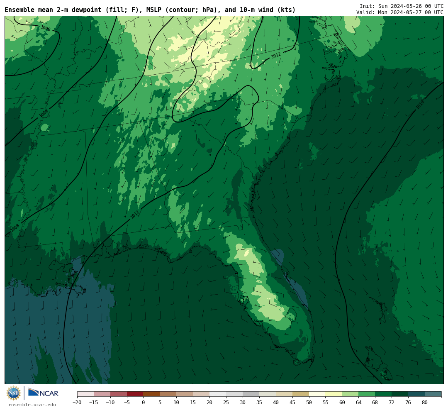Image resolution: width=448 pixels, height=410 pixels.
Task: Click the 0 colorbar tick label
Action: pos(144,403)
